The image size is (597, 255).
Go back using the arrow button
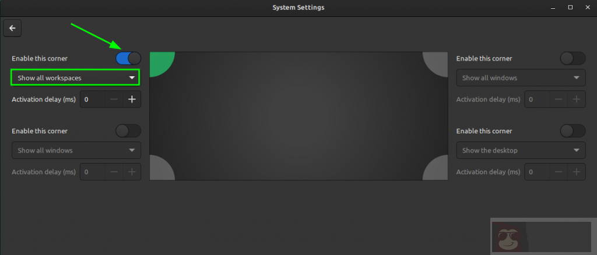coord(12,28)
